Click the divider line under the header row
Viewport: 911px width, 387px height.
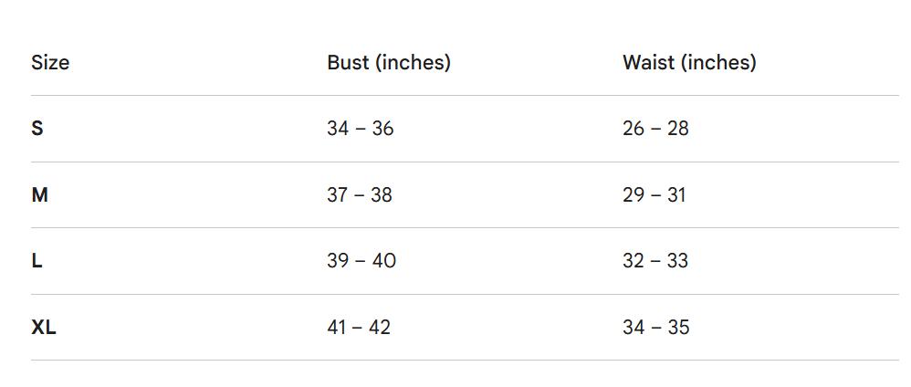pos(465,95)
